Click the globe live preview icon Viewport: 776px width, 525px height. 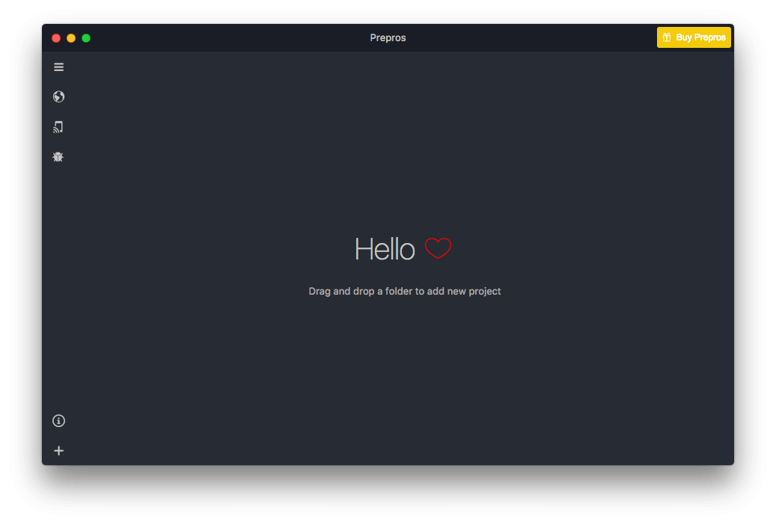click(58, 96)
